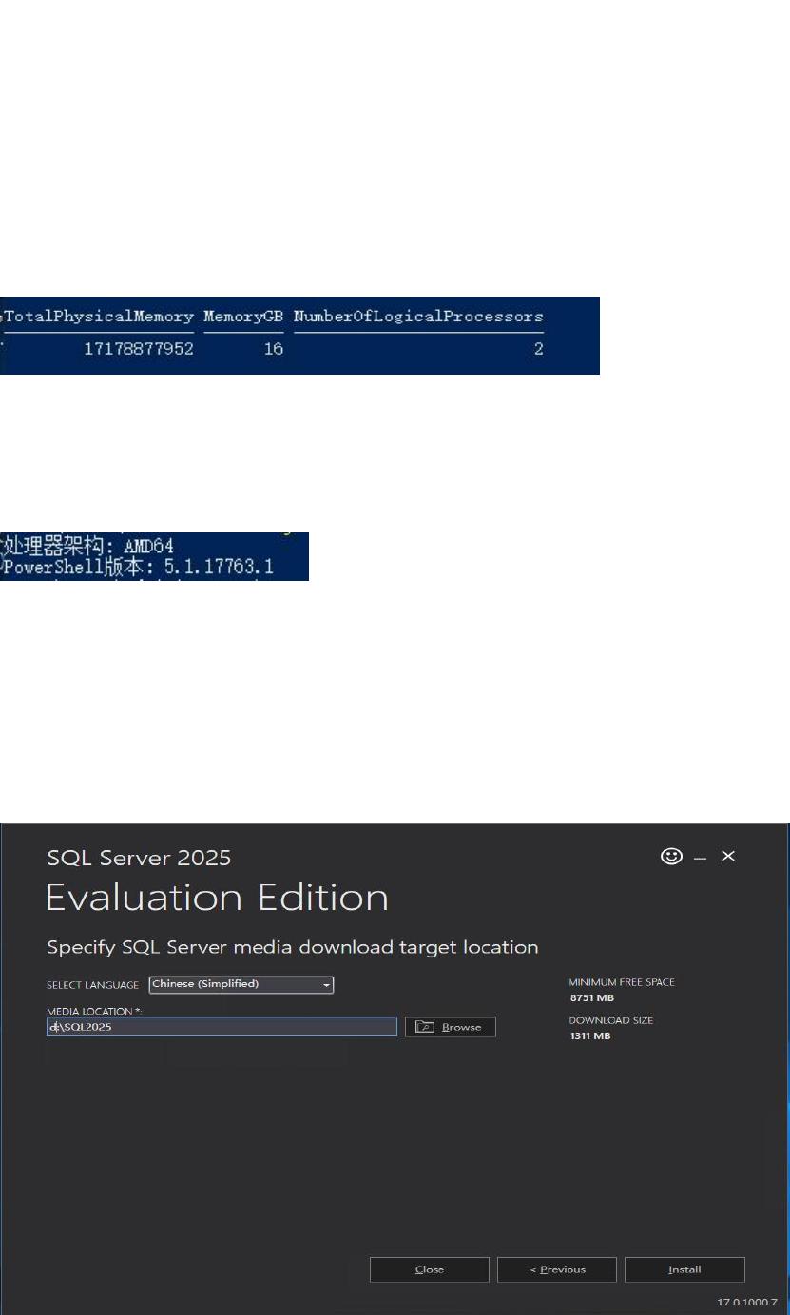Image resolution: width=790 pixels, height=1315 pixels.
Task: Click the Close button at bottom
Action: point(430,1269)
